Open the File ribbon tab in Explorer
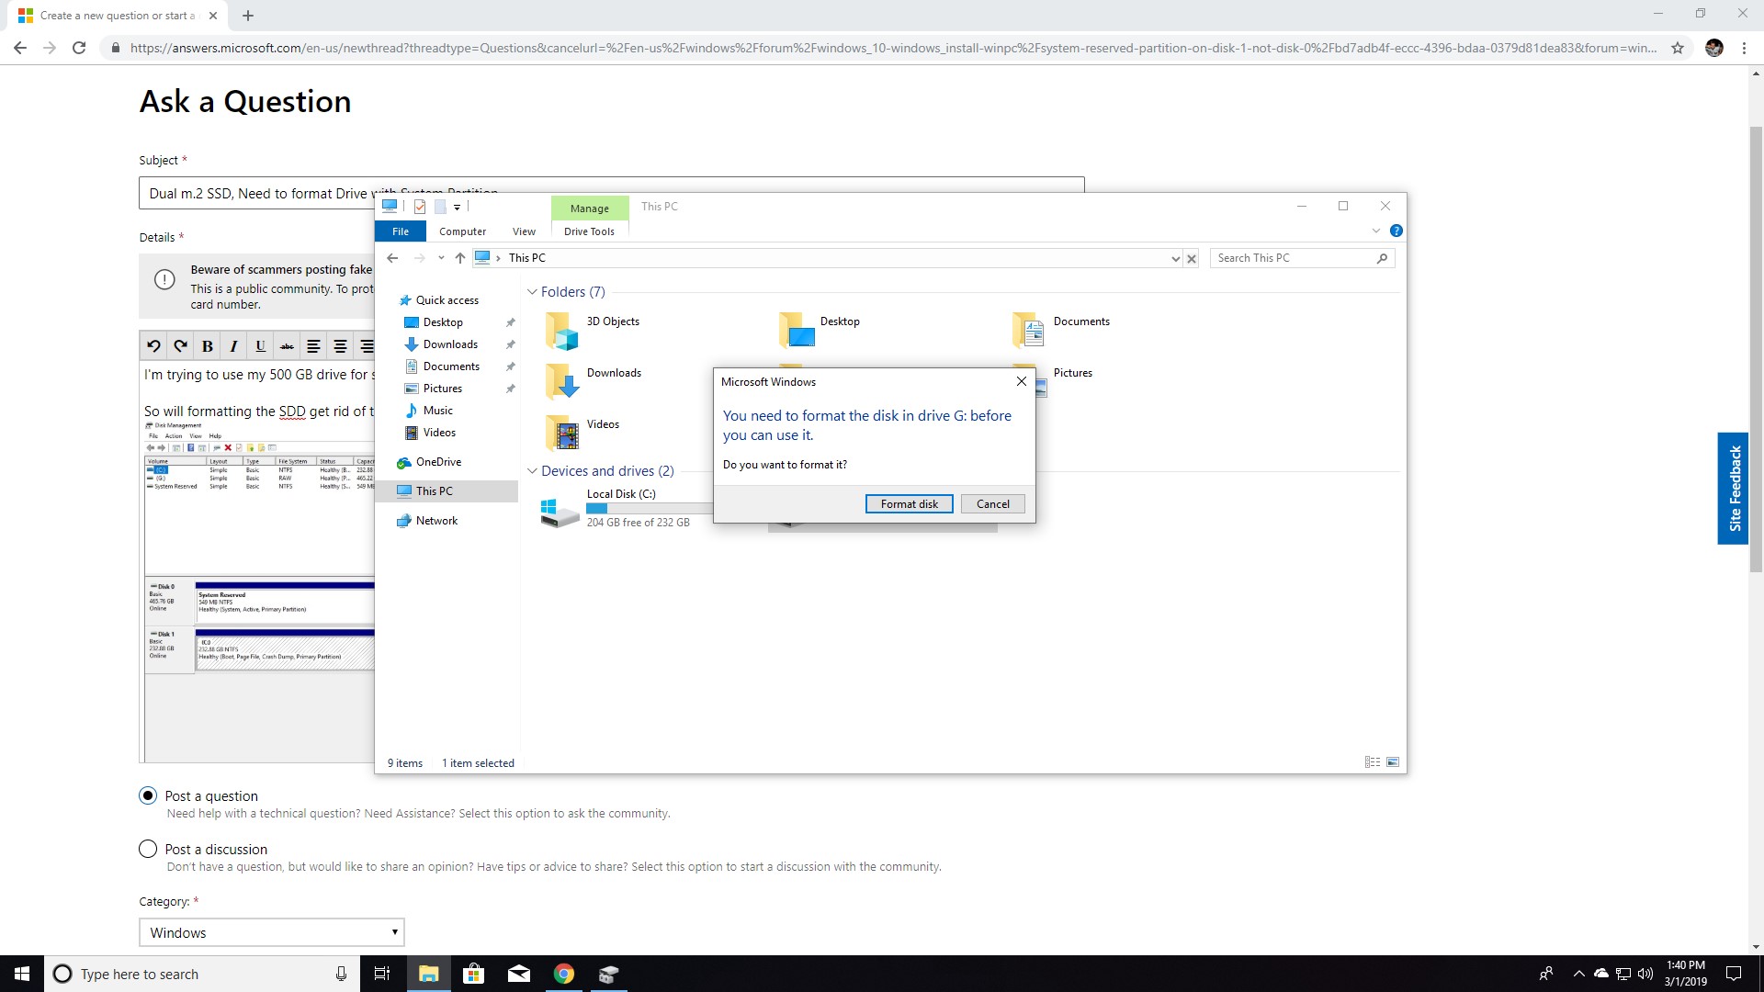The image size is (1764, 992). [401, 231]
